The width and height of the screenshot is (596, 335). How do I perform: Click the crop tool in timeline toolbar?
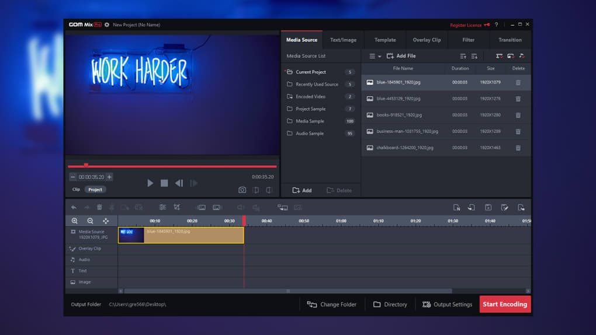tap(177, 207)
